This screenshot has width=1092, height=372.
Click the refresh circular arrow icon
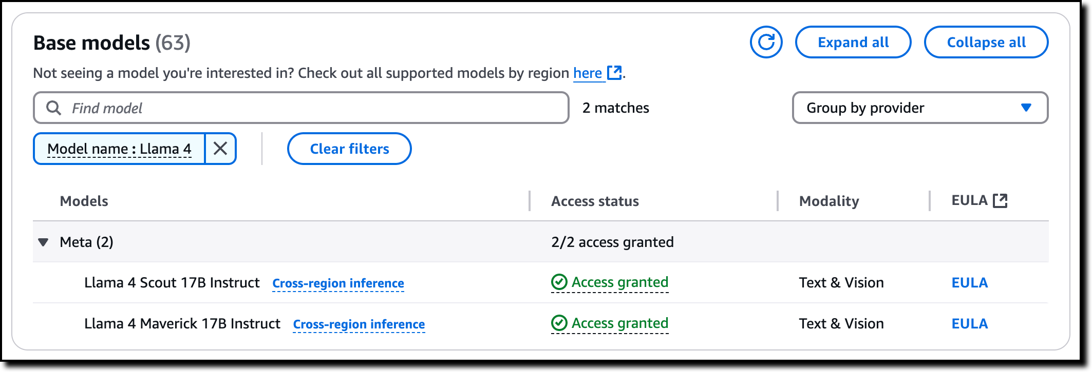pyautogui.click(x=766, y=42)
